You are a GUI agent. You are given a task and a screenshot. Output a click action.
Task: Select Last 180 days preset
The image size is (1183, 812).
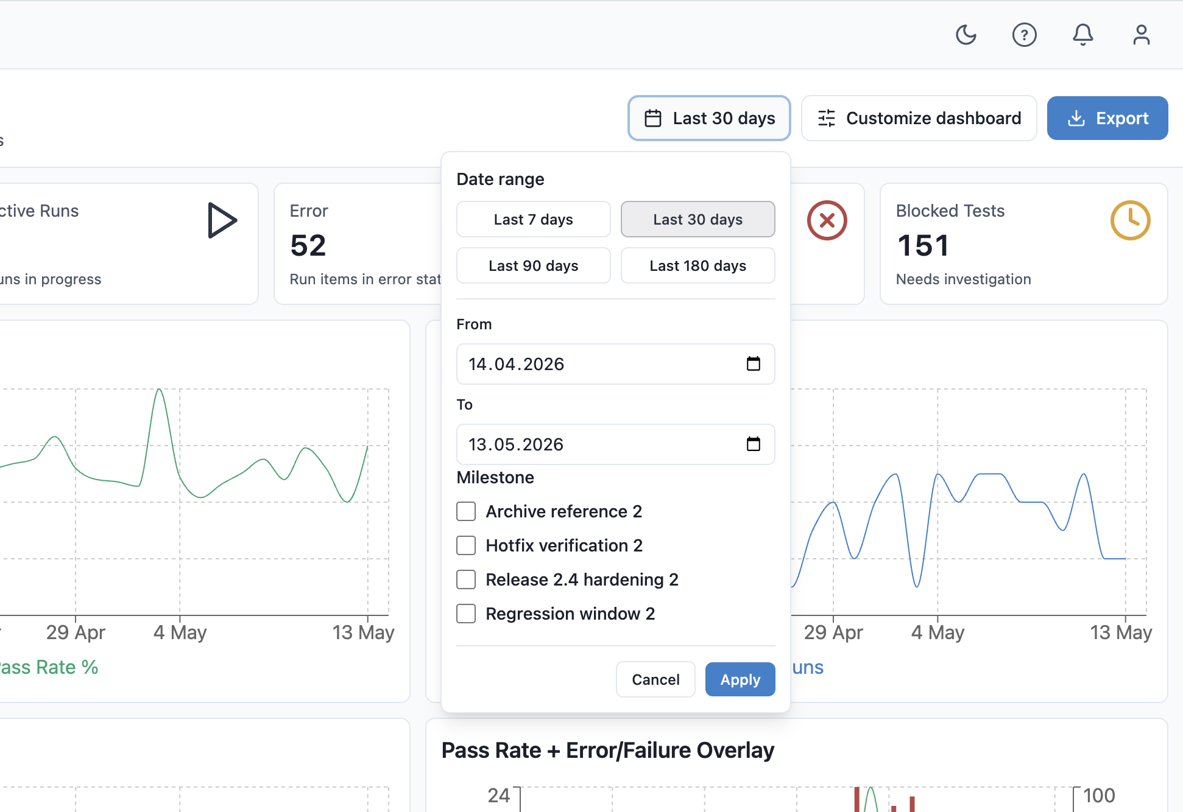[x=698, y=265]
